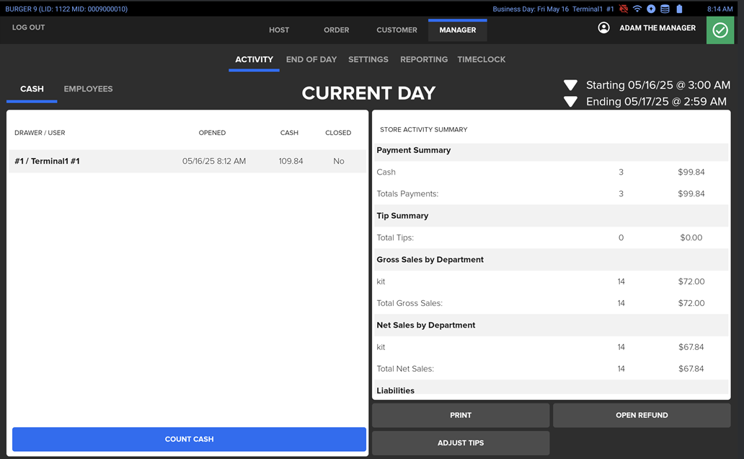Screen dimensions: 744x459
Task: Expand the Ending date dropdown arrow
Action: [x=570, y=102]
